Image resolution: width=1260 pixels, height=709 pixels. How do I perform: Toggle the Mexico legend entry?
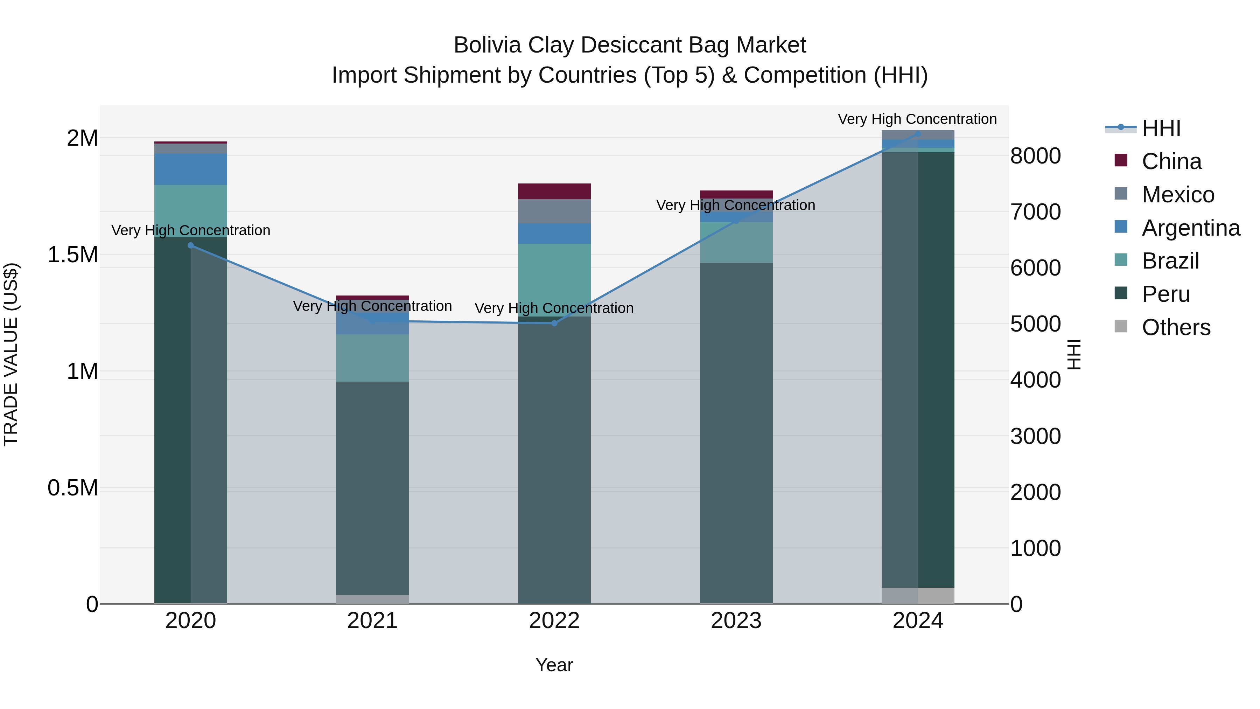1164,195
